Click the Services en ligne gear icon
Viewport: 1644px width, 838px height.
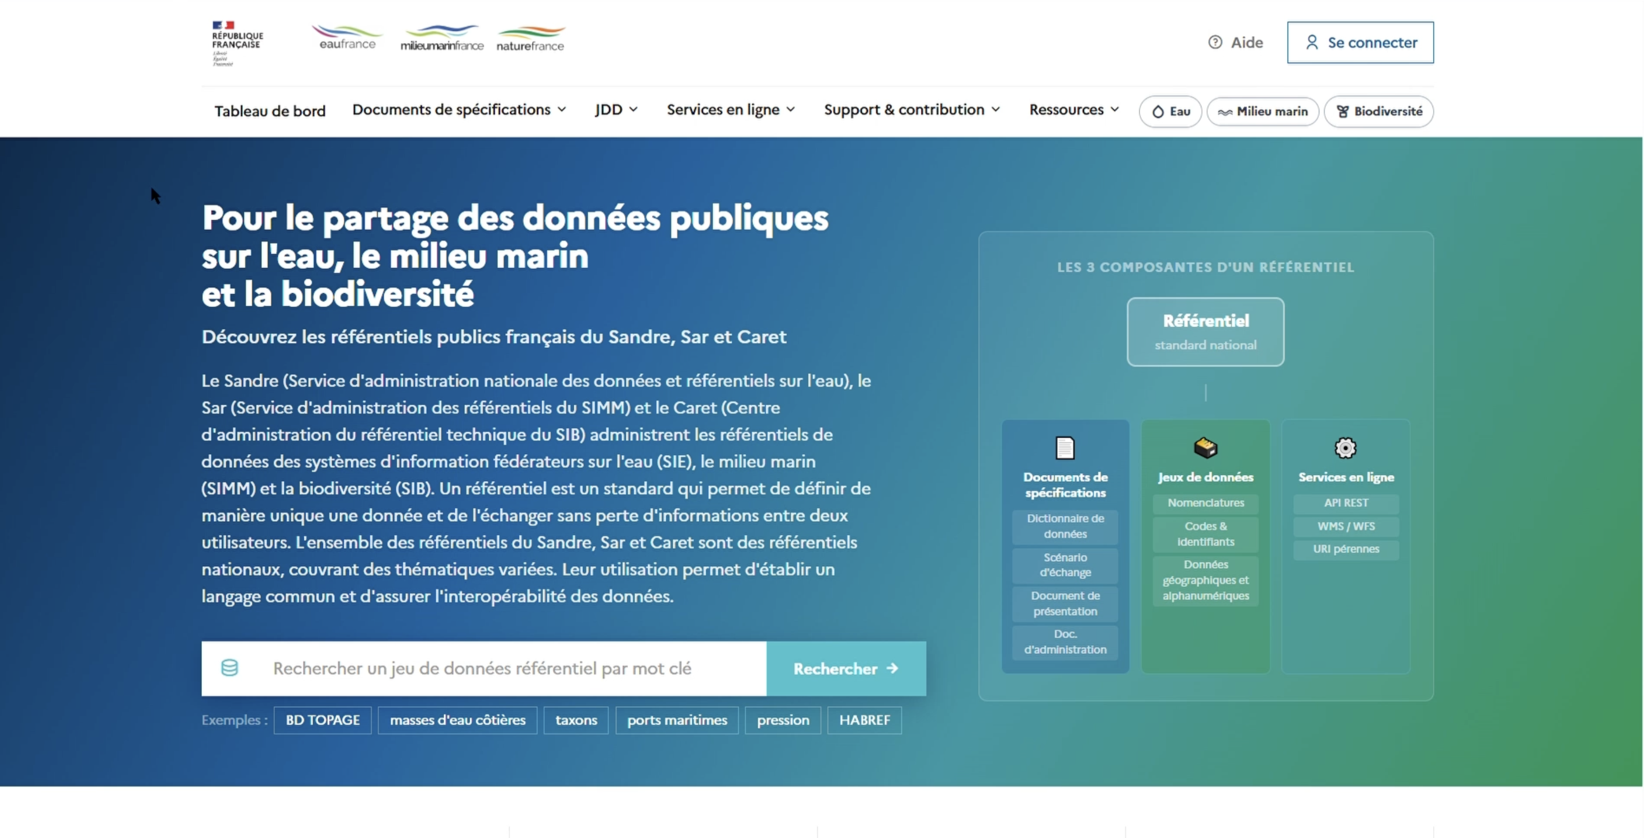pos(1345,448)
